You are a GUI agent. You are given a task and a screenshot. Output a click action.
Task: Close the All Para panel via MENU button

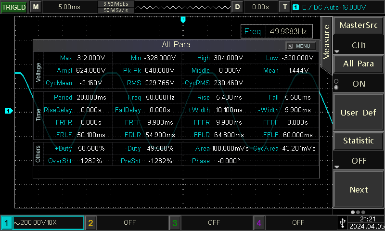point(301,46)
